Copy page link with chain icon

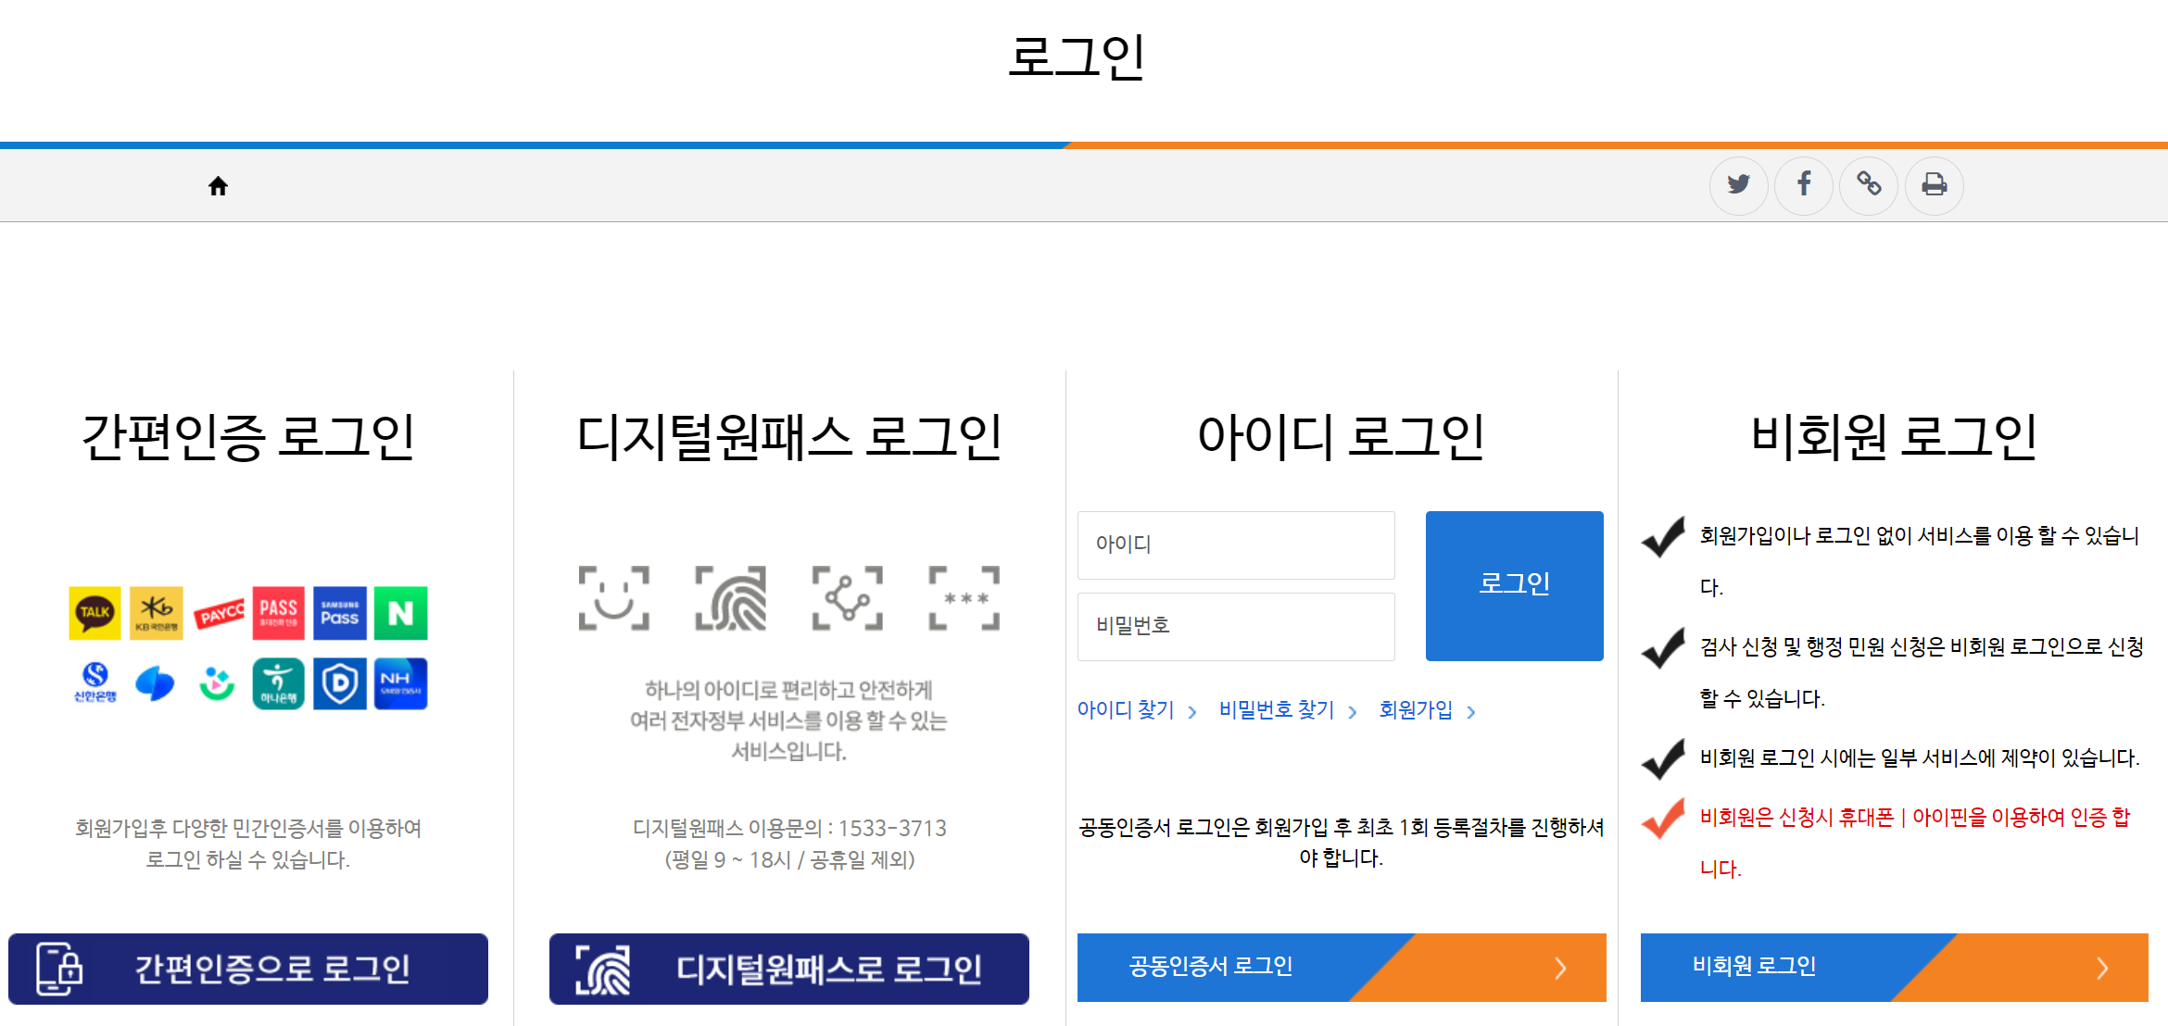[x=1869, y=185]
